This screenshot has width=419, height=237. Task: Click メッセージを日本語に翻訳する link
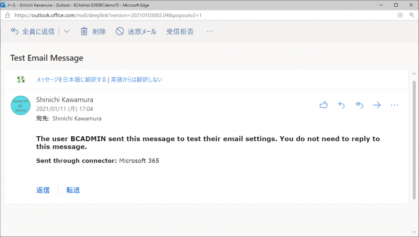(x=71, y=79)
